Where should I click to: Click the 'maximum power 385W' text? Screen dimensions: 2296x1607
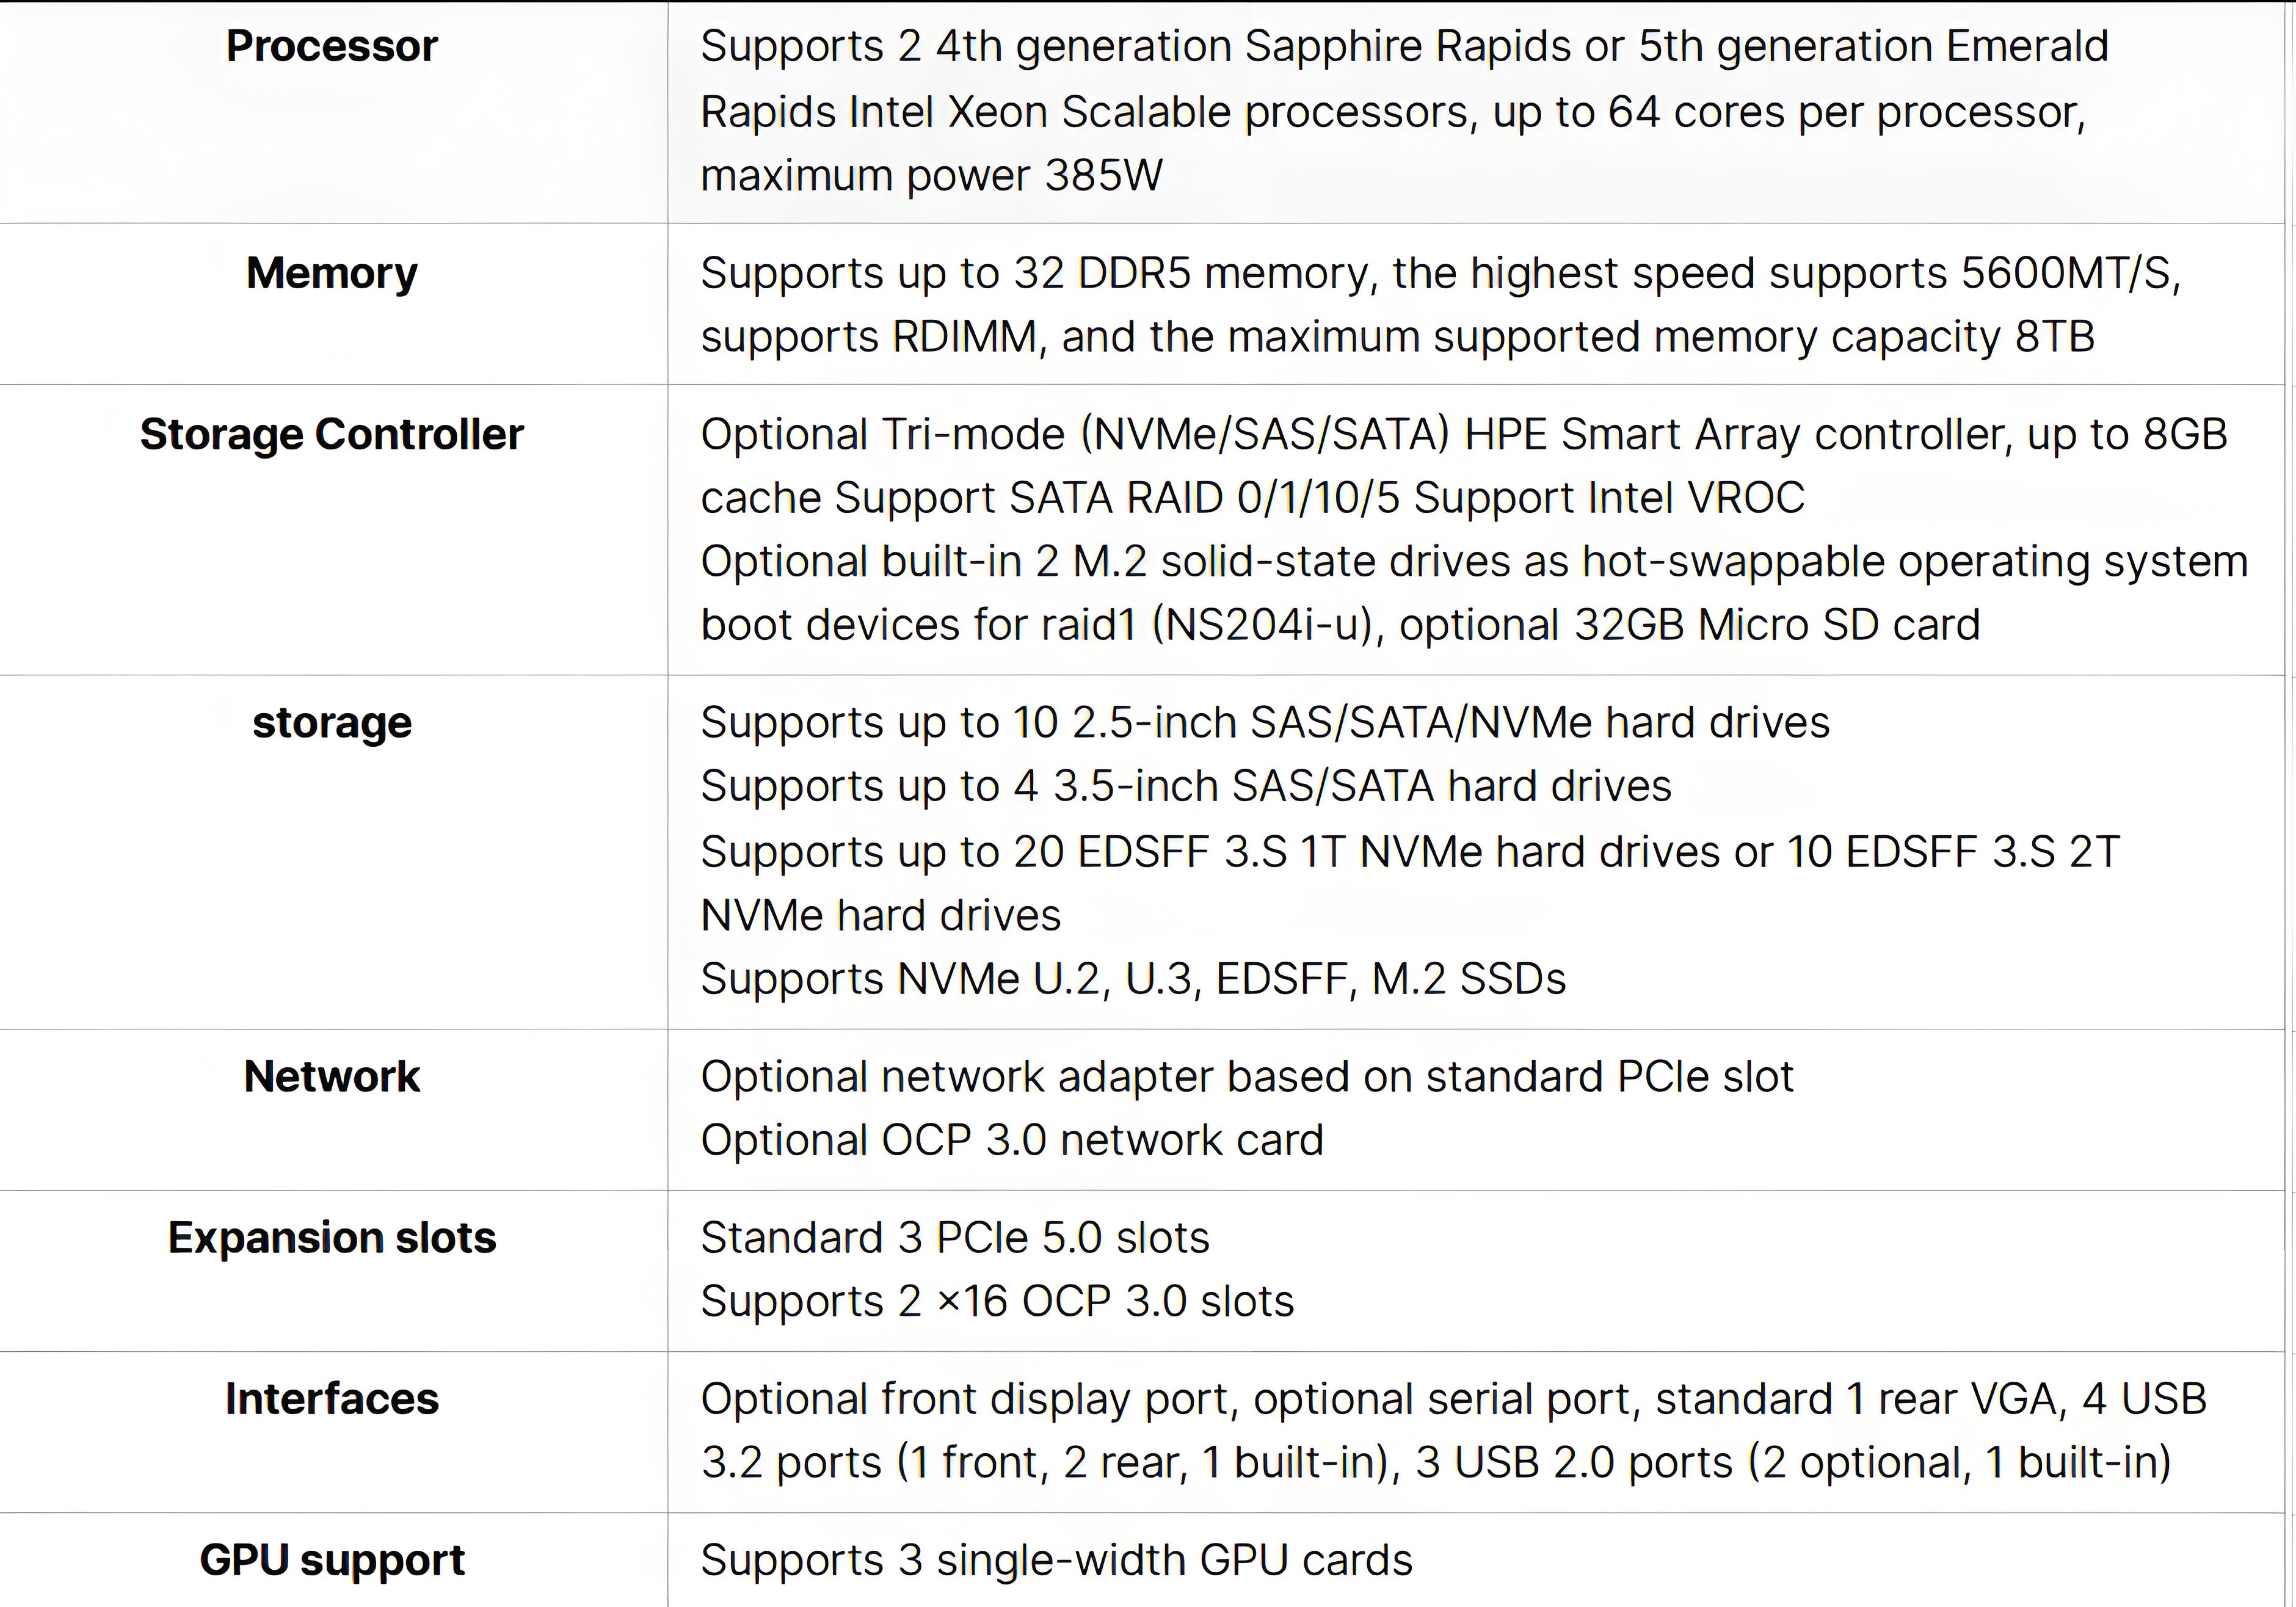[932, 176]
